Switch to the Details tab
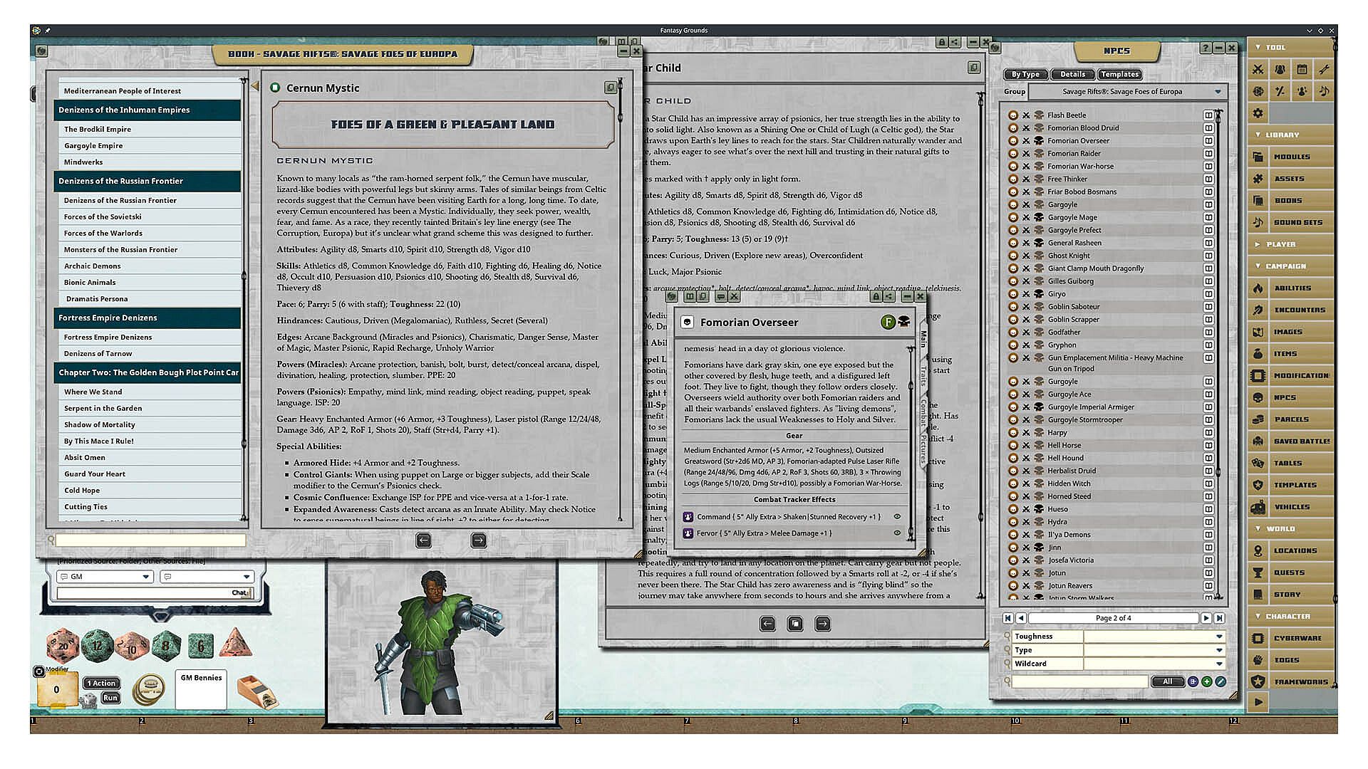 [1072, 74]
